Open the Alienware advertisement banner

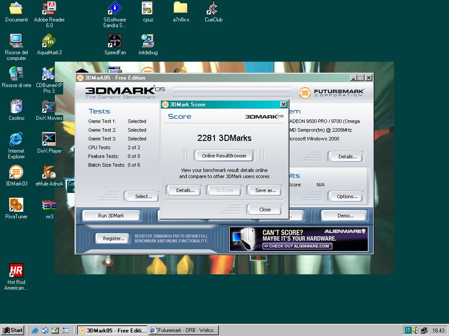tap(299, 239)
